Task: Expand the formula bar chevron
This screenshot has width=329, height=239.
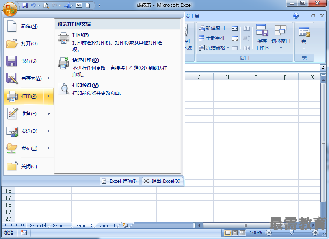Action: click(323, 67)
